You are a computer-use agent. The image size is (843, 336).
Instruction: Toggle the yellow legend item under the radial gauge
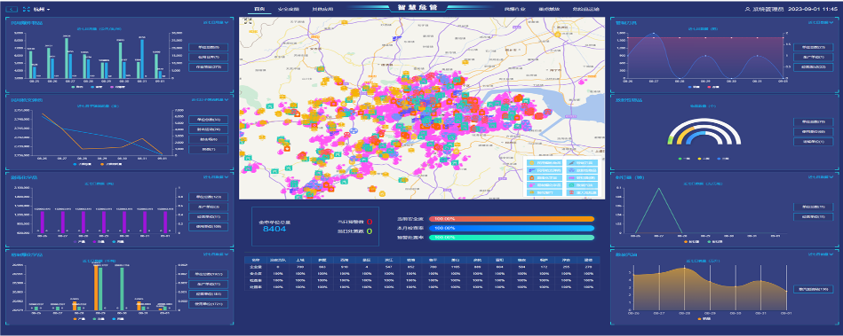click(704, 159)
